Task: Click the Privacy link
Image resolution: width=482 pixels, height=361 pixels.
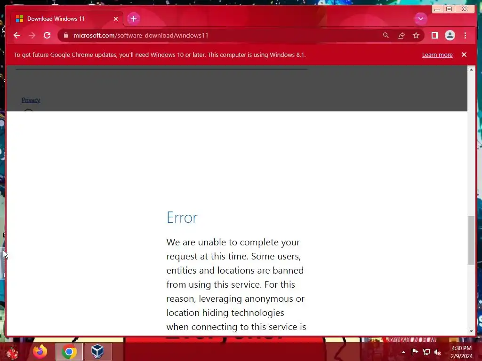Action: click(x=31, y=100)
